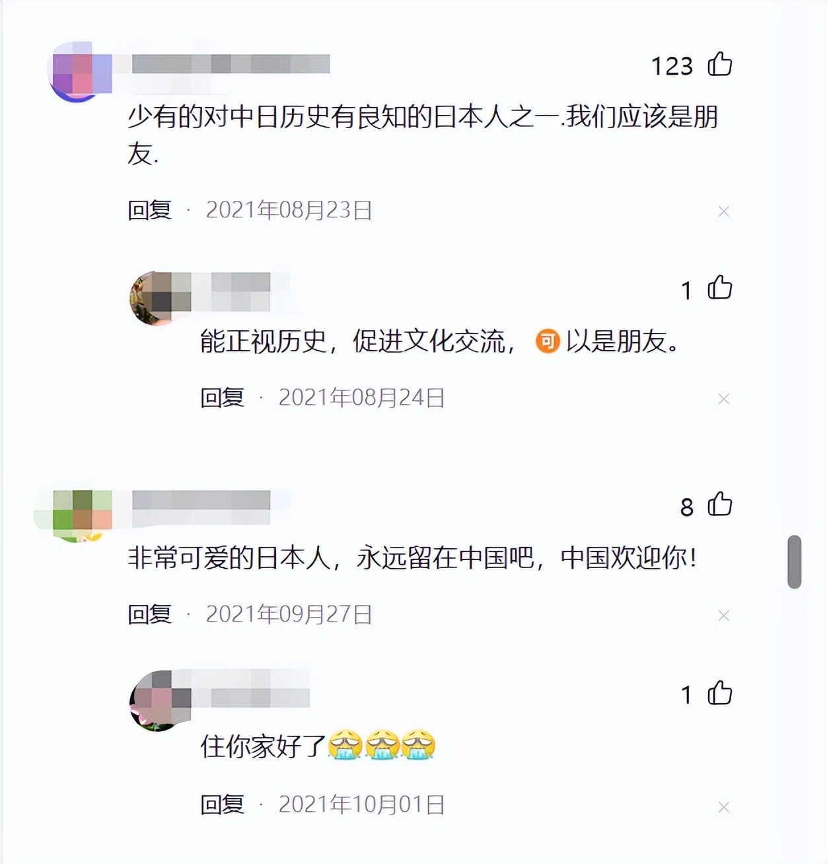Dismiss the comment dated 2021年08月23日
This screenshot has width=827, height=864.
click(x=723, y=211)
